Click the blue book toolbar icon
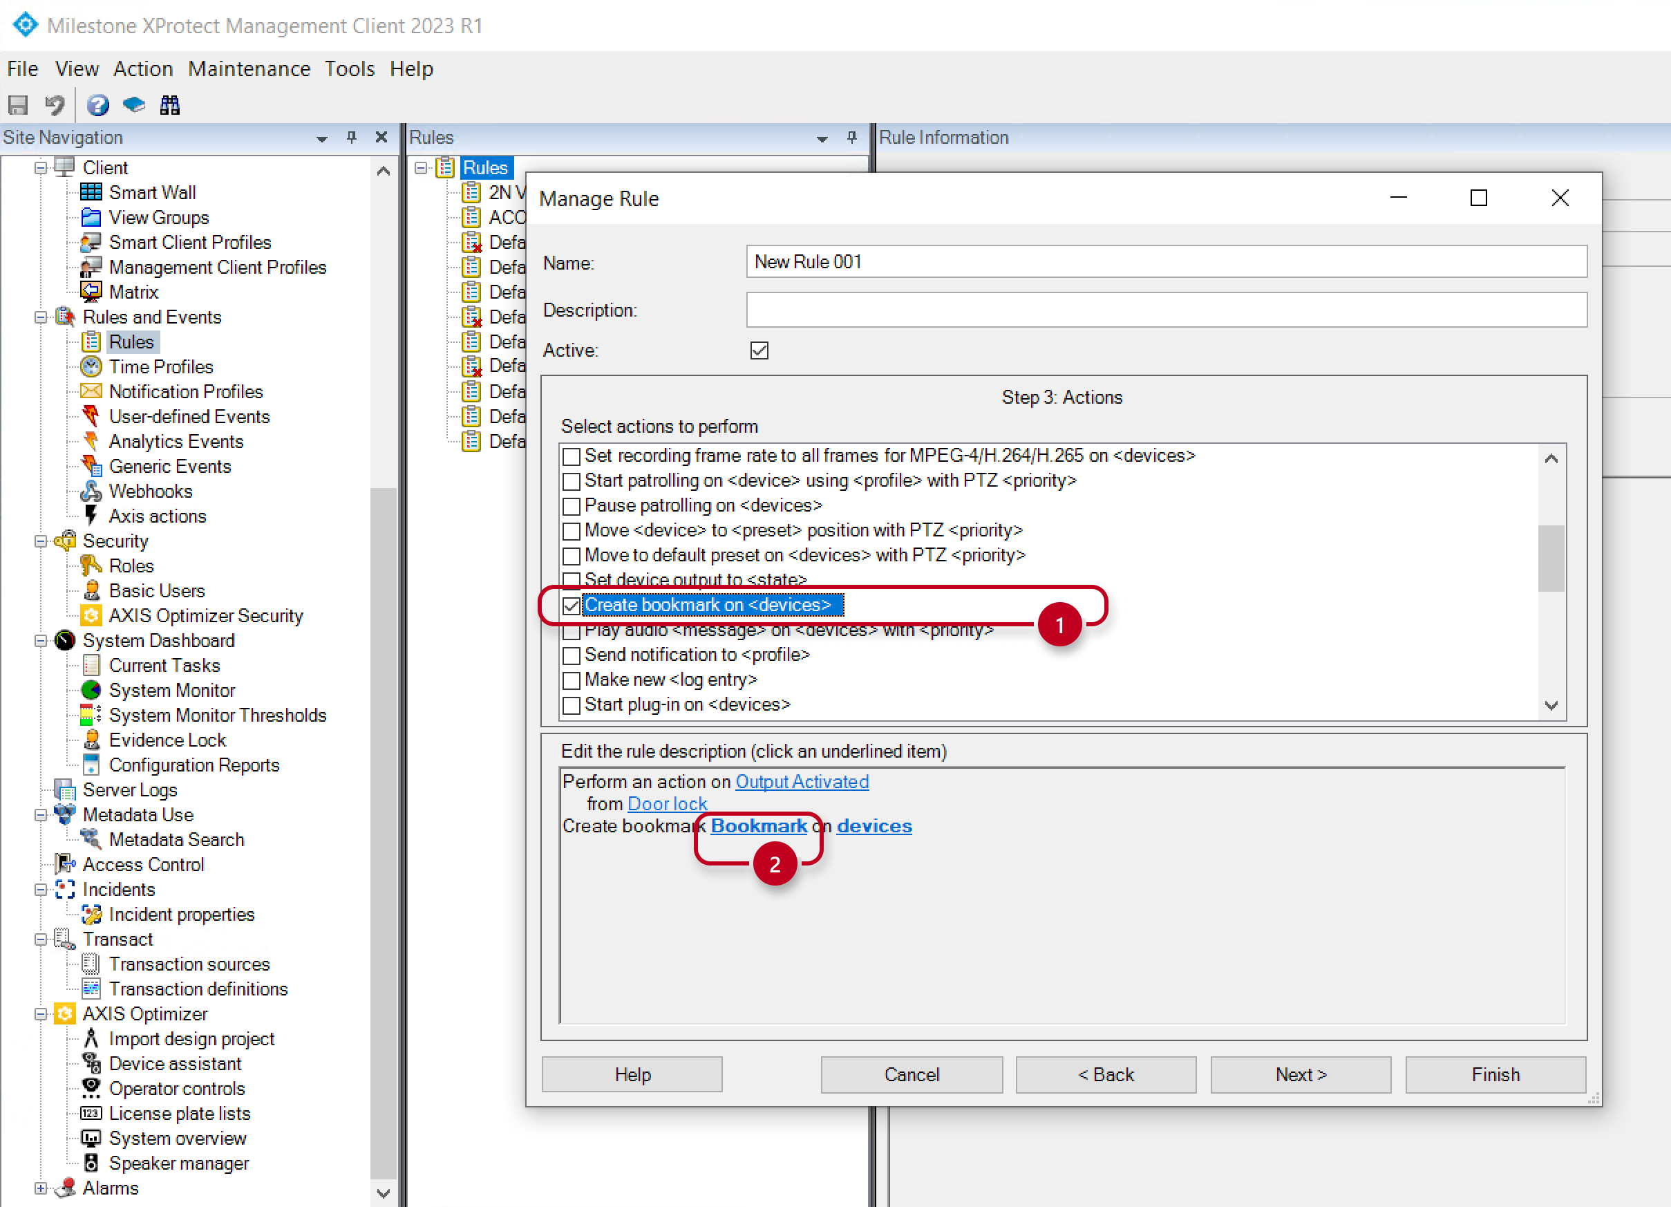Screen dimensions: 1671x1207 coord(133,105)
